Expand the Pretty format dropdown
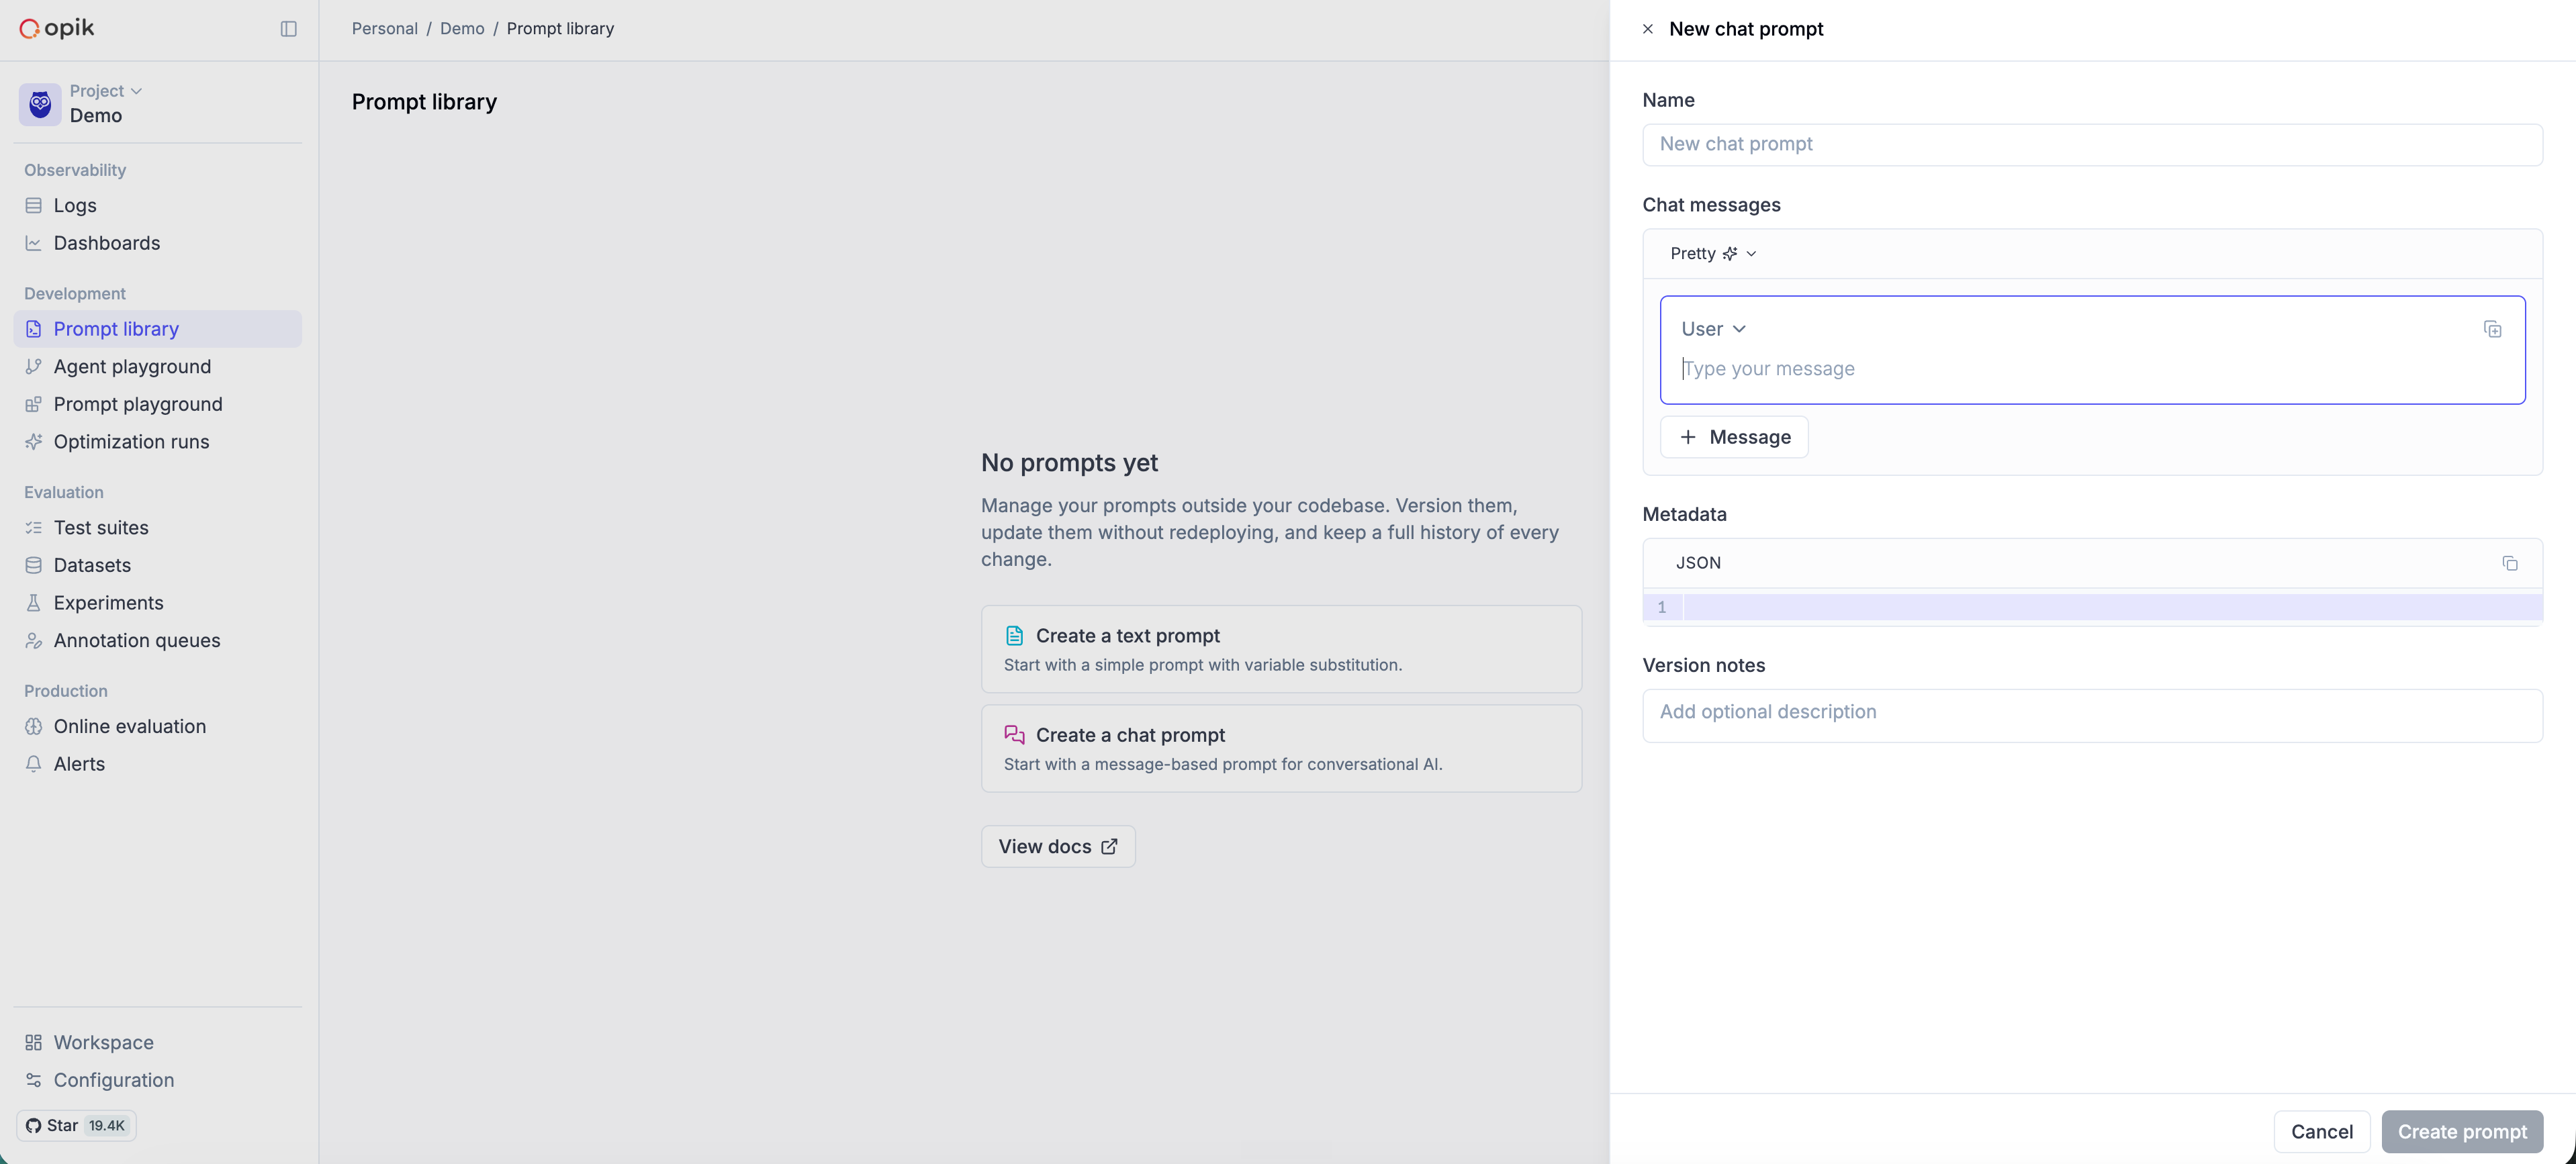The image size is (2576, 1164). (x=1713, y=254)
